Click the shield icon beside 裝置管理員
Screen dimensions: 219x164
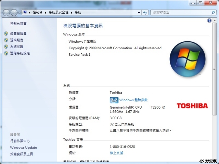(6, 33)
